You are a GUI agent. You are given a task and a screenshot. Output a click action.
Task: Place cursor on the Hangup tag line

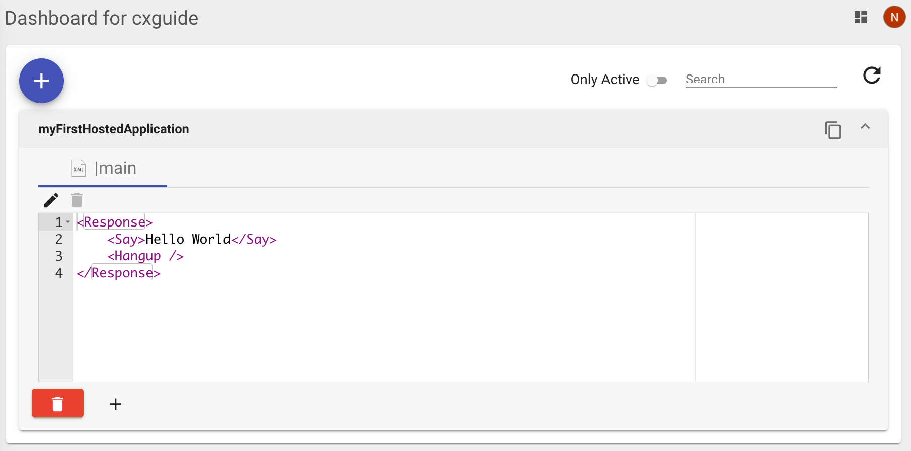[145, 256]
